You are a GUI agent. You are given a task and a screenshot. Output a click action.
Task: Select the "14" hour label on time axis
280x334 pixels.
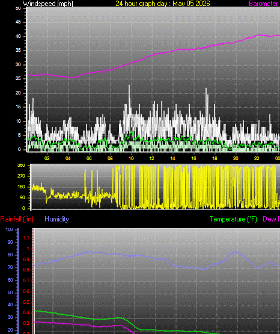tap(172, 158)
